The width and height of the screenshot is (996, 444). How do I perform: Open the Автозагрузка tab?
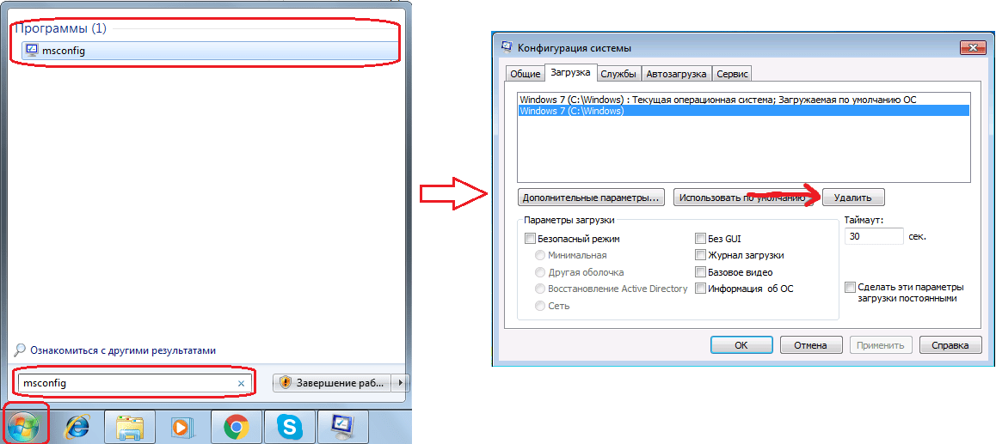(676, 74)
